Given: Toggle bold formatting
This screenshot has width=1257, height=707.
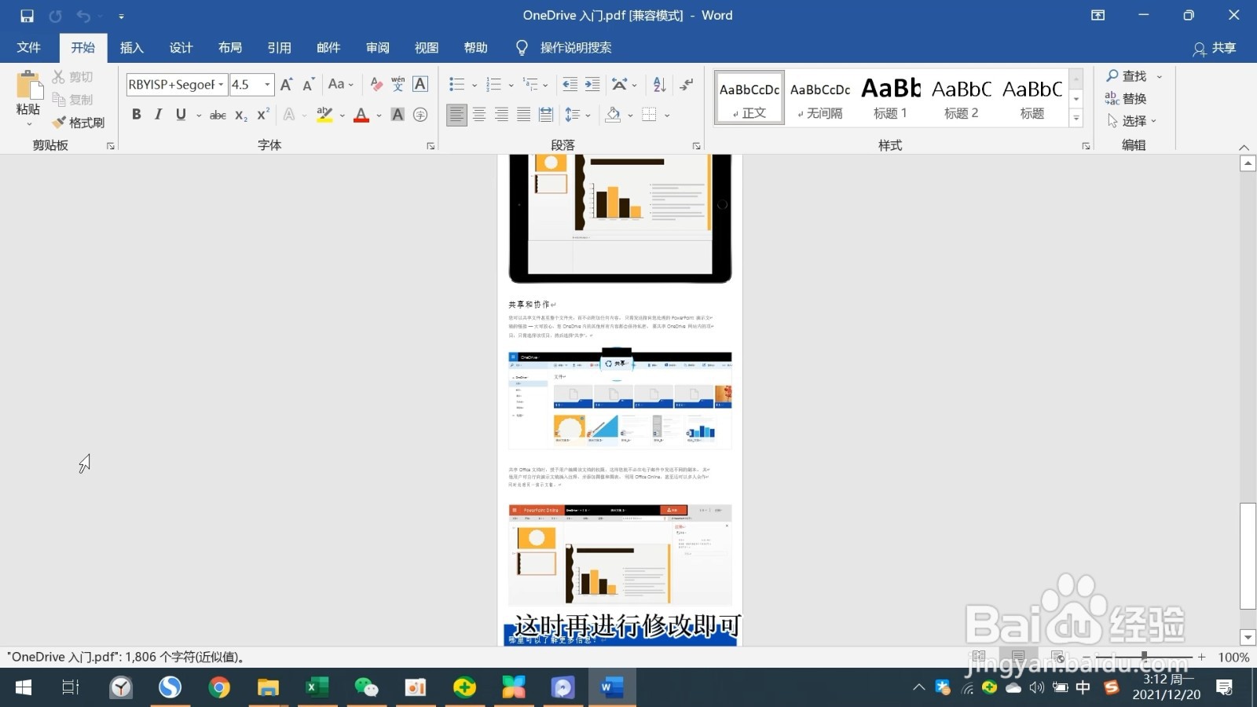Looking at the screenshot, I should pos(137,115).
